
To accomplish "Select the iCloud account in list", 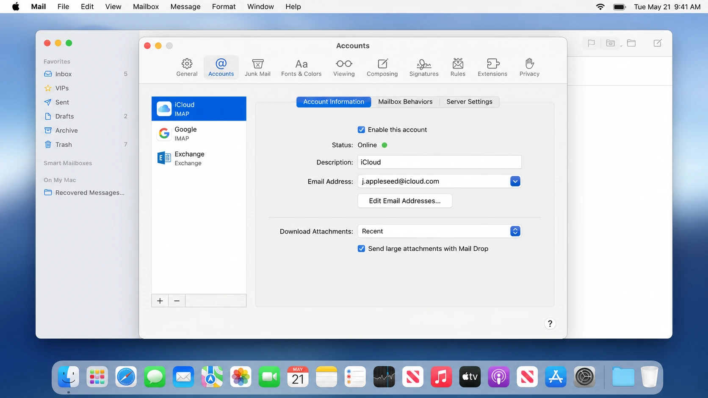I will (199, 109).
